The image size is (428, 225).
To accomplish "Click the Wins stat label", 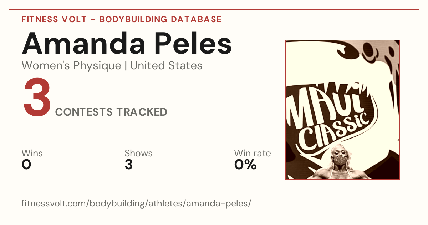I will click(x=32, y=154).
